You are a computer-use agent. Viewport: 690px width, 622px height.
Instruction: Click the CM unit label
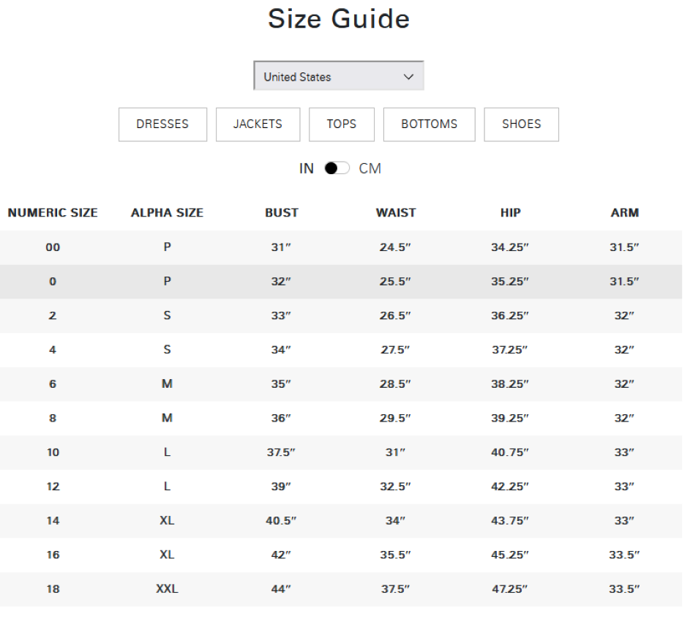tap(370, 168)
